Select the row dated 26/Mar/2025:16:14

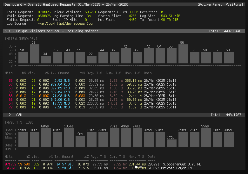(90, 96)
